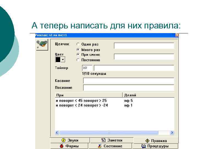Screen dimensions: 198x149
Task: Click the black color swatch under Цвет
Action: point(58,60)
